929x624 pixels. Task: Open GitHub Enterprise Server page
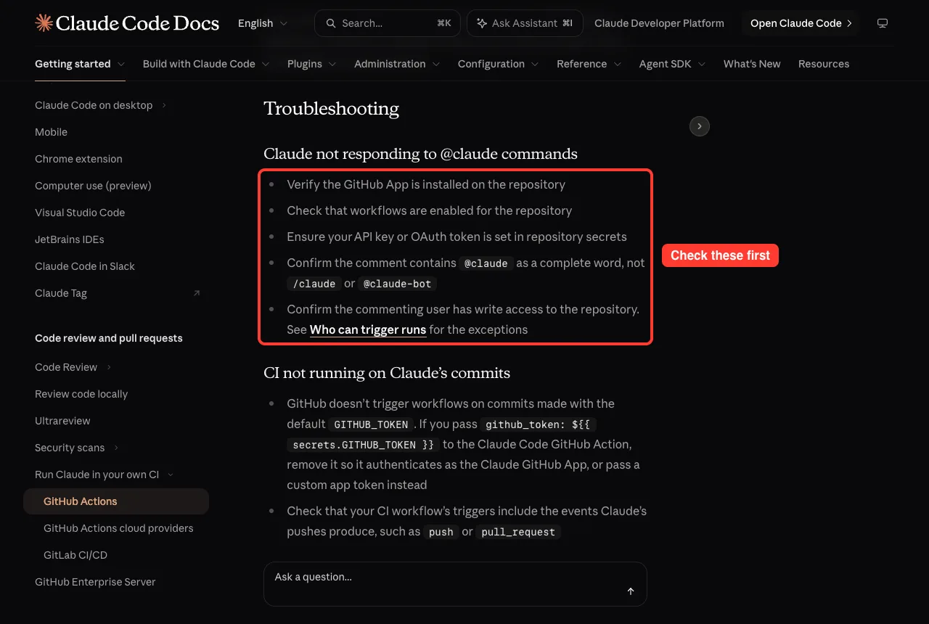(95, 582)
